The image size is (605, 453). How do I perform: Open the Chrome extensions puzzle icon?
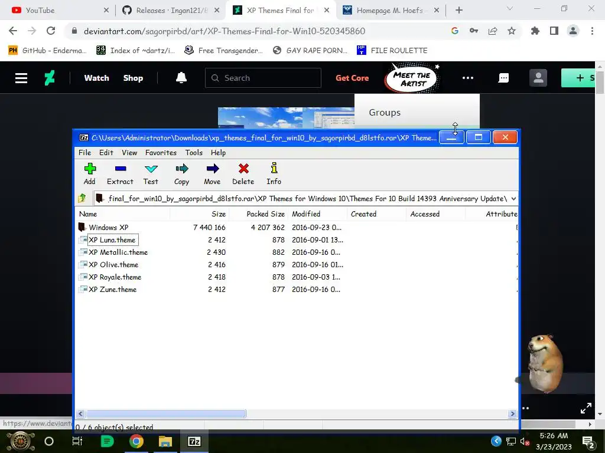pyautogui.click(x=535, y=31)
